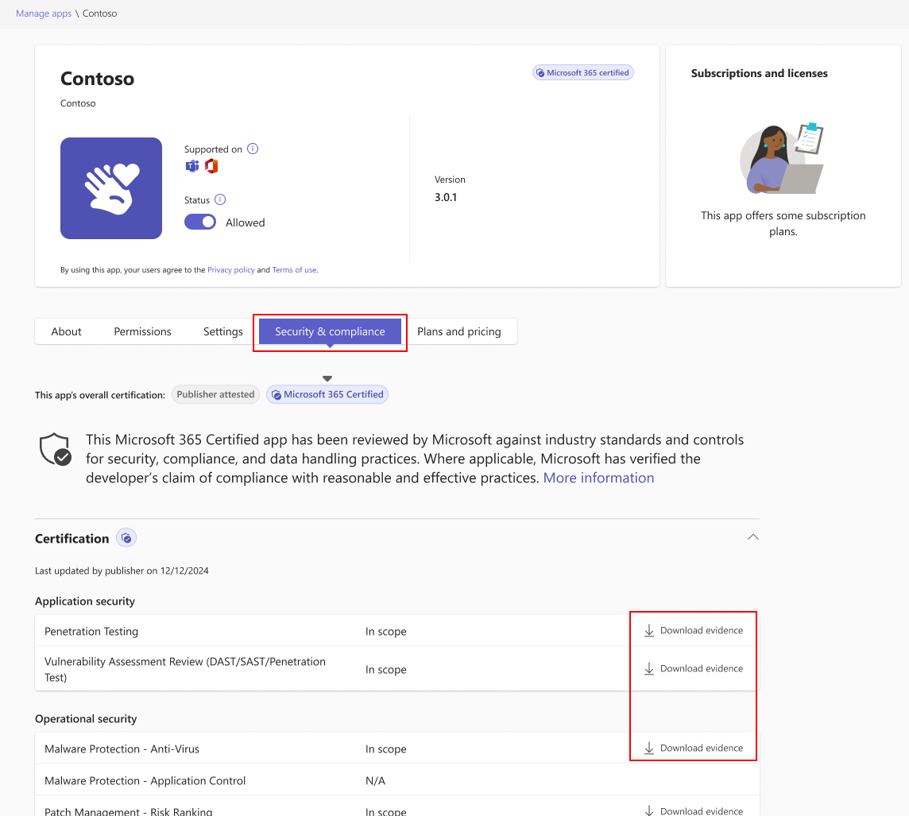This screenshot has height=816, width=909.
Task: Switch to the Permissions tab
Action: (142, 331)
